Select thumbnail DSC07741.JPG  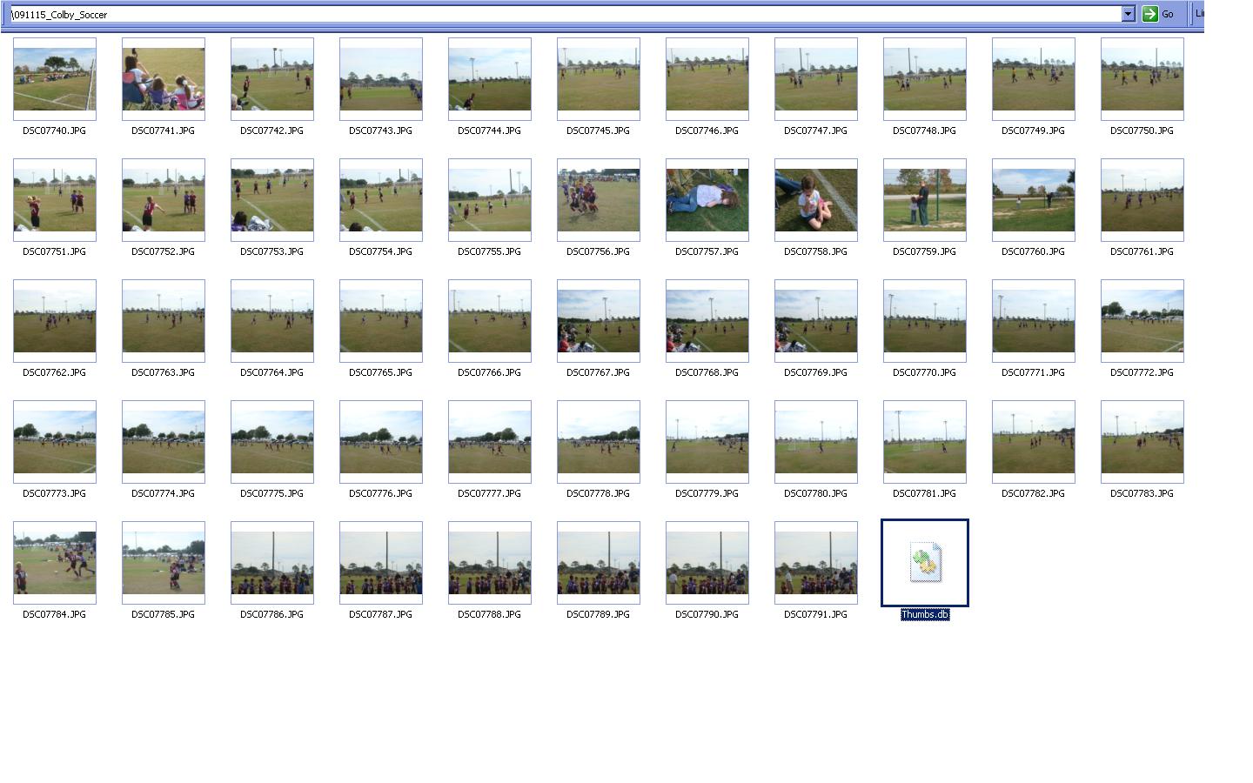pos(164,79)
